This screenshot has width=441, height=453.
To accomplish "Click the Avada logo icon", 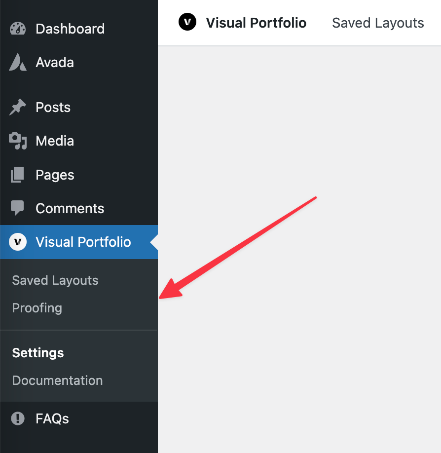I will pyautogui.click(x=18, y=62).
